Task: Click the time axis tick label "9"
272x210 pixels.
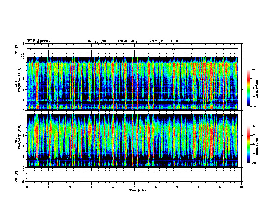Action: (220, 187)
